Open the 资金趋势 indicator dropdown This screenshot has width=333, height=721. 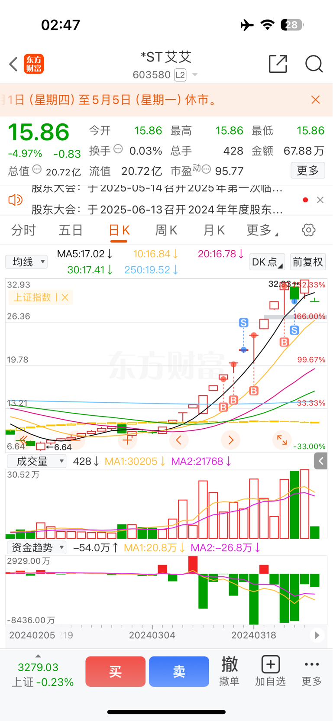(37, 547)
